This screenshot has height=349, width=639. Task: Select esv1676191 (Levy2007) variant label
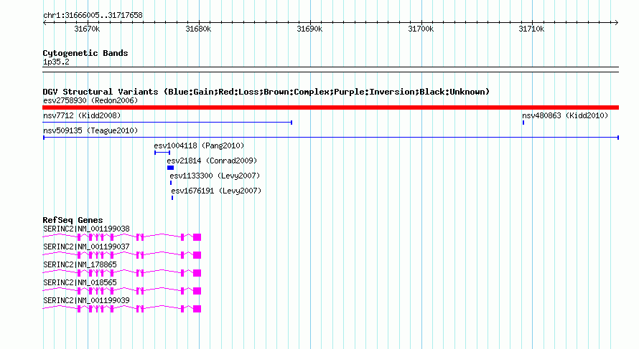pos(216,191)
